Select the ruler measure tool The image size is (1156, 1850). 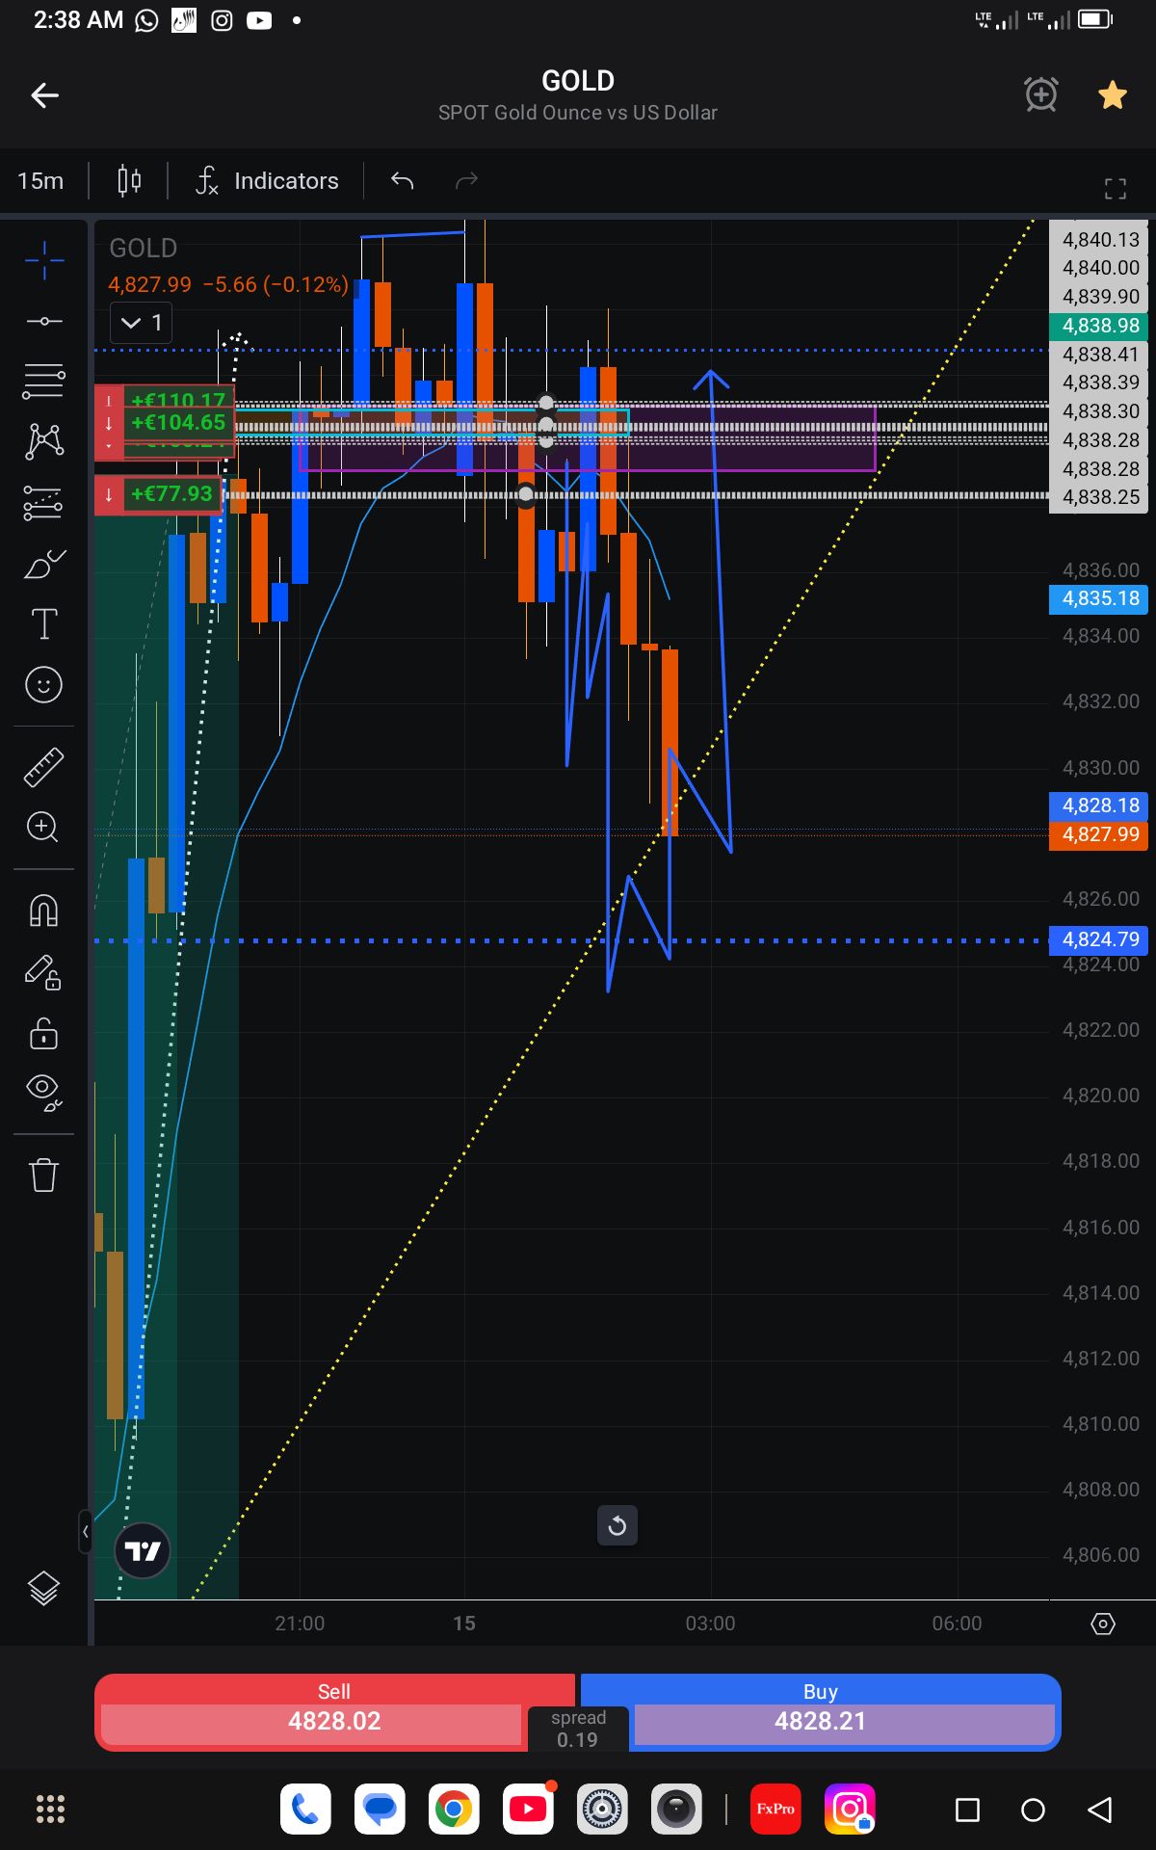(44, 767)
